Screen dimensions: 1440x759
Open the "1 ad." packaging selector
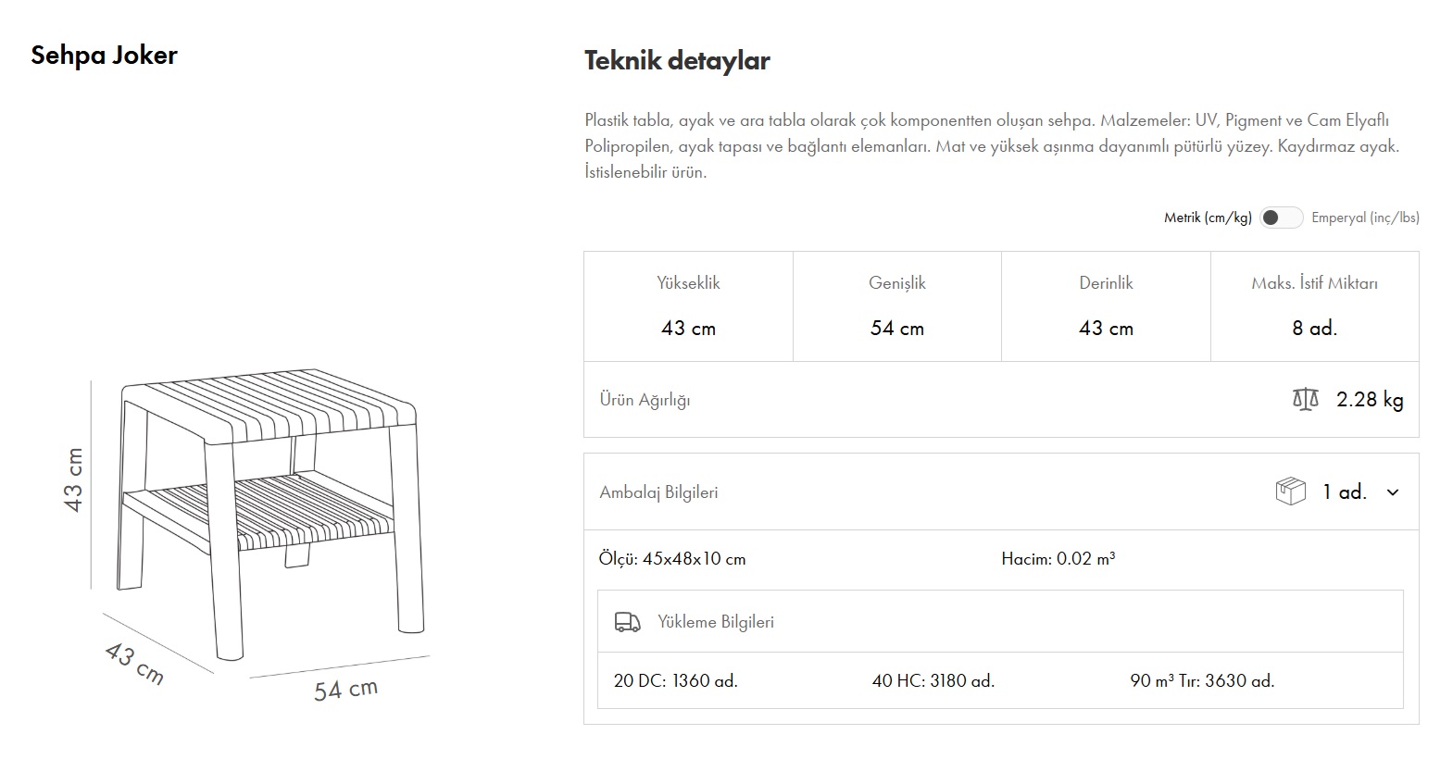tap(1344, 492)
